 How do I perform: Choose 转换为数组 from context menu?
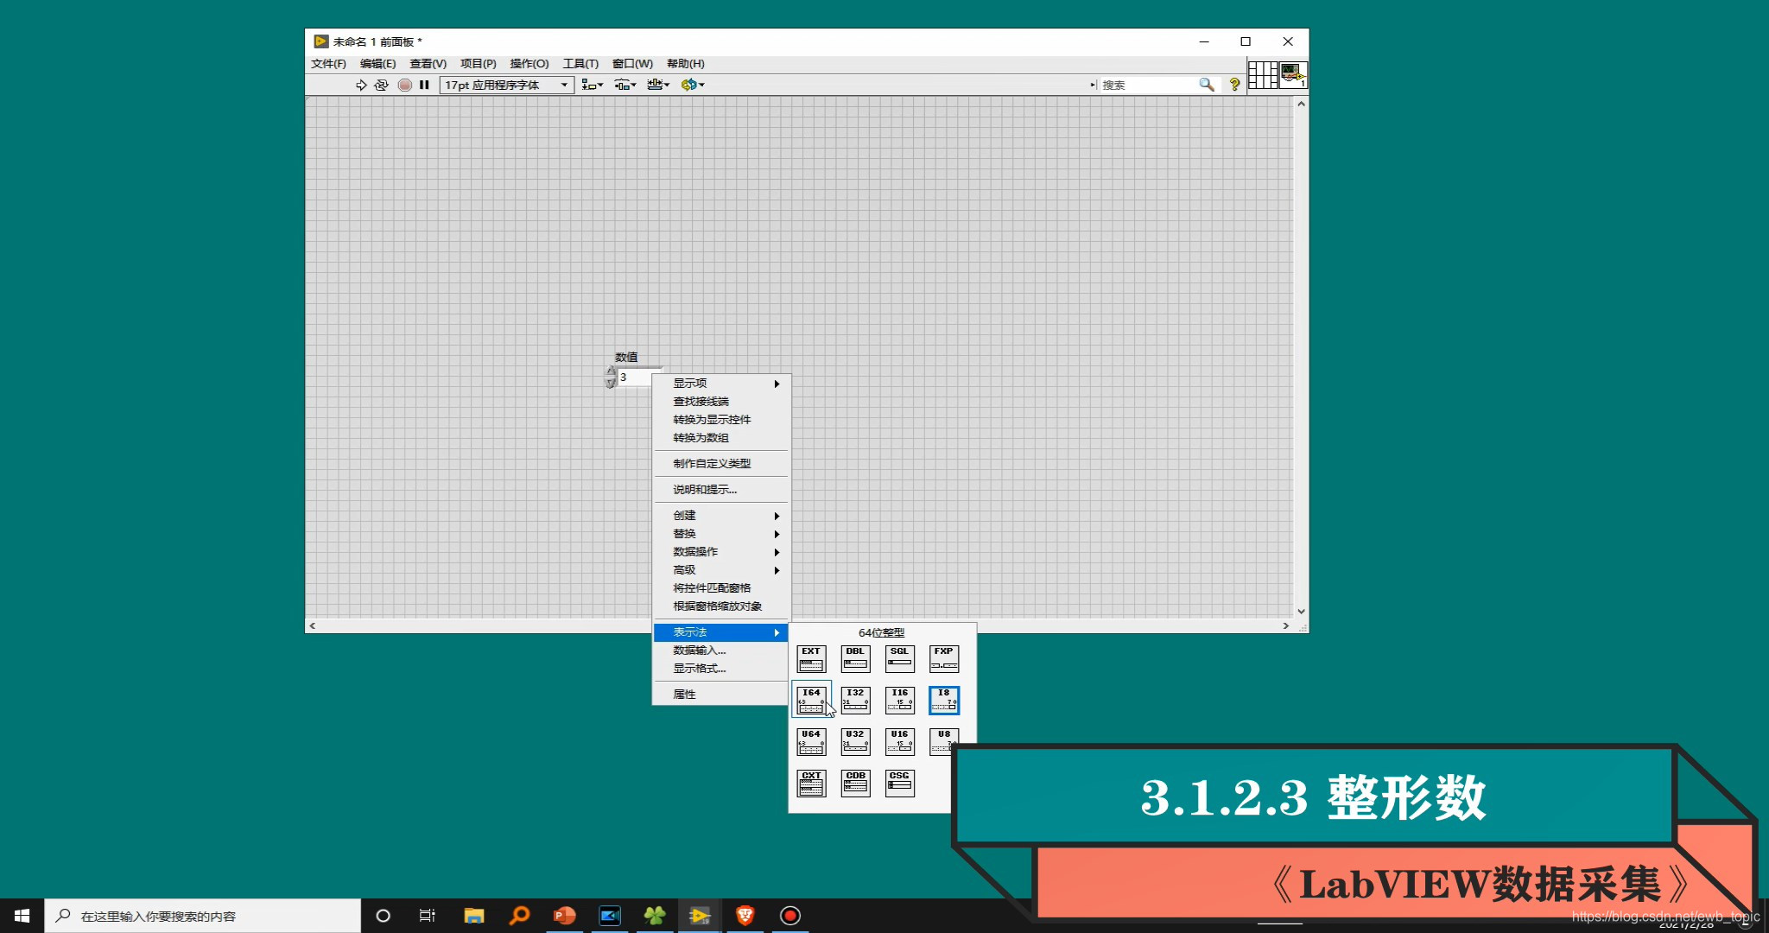(721, 438)
